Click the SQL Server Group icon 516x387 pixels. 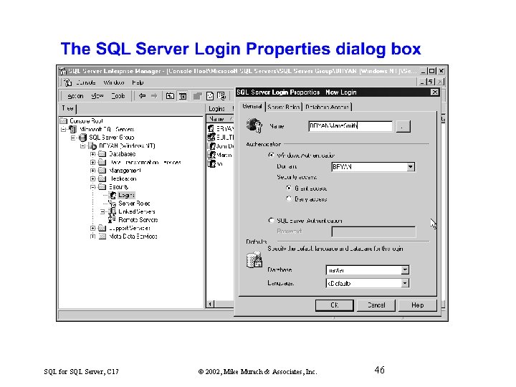83,138
